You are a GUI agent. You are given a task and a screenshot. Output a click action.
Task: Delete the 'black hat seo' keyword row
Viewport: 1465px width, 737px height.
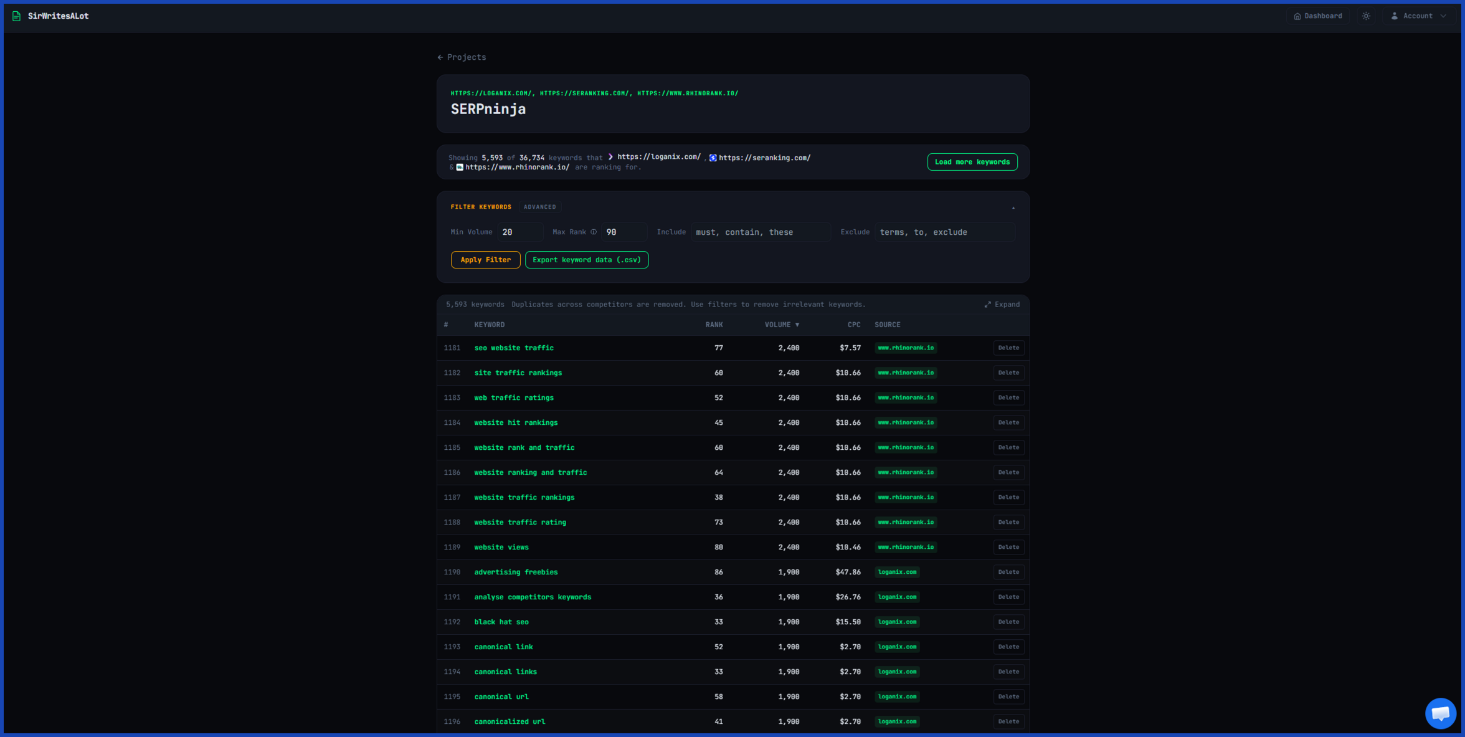coord(1008,622)
